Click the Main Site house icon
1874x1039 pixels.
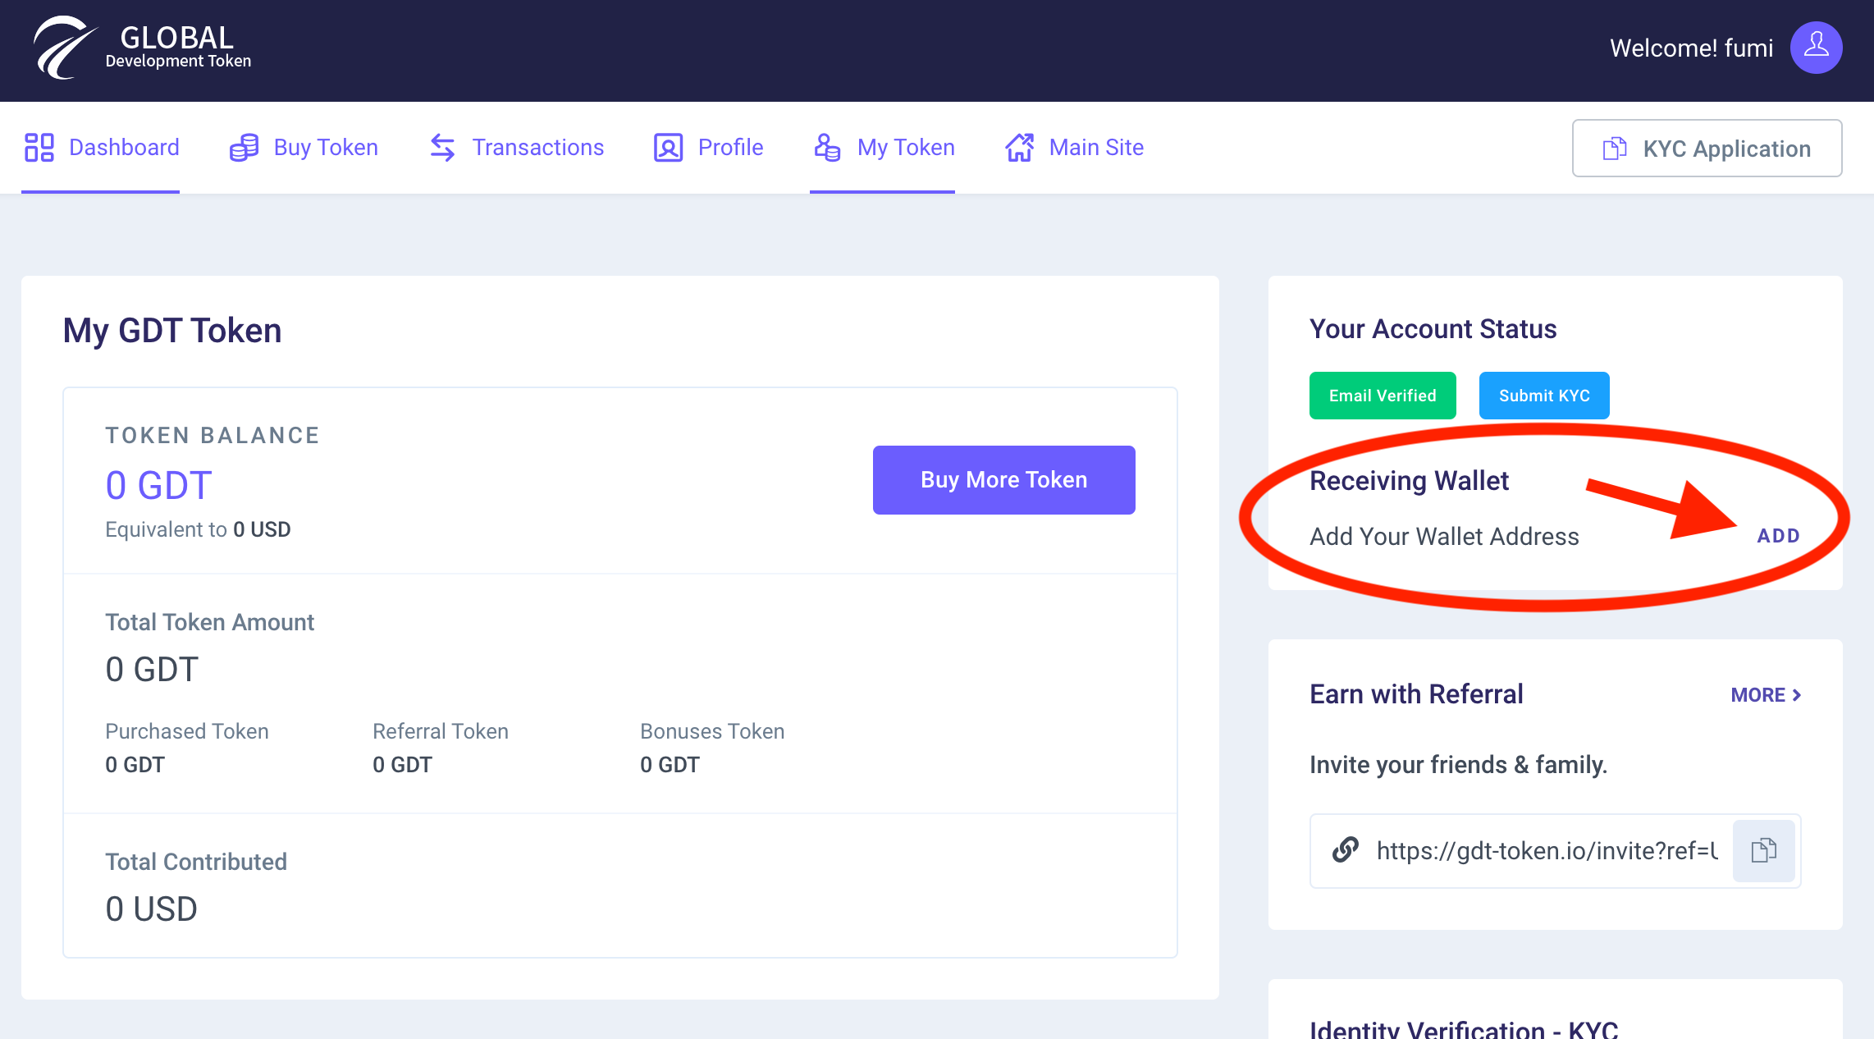pyautogui.click(x=1020, y=148)
